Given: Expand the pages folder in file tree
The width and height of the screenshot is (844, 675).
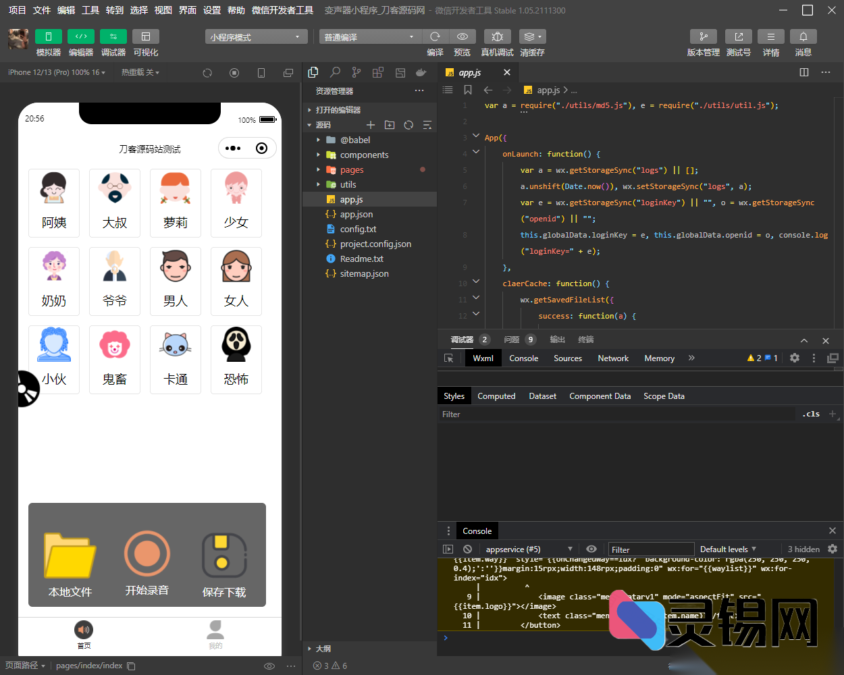Looking at the screenshot, I should pyautogui.click(x=352, y=170).
